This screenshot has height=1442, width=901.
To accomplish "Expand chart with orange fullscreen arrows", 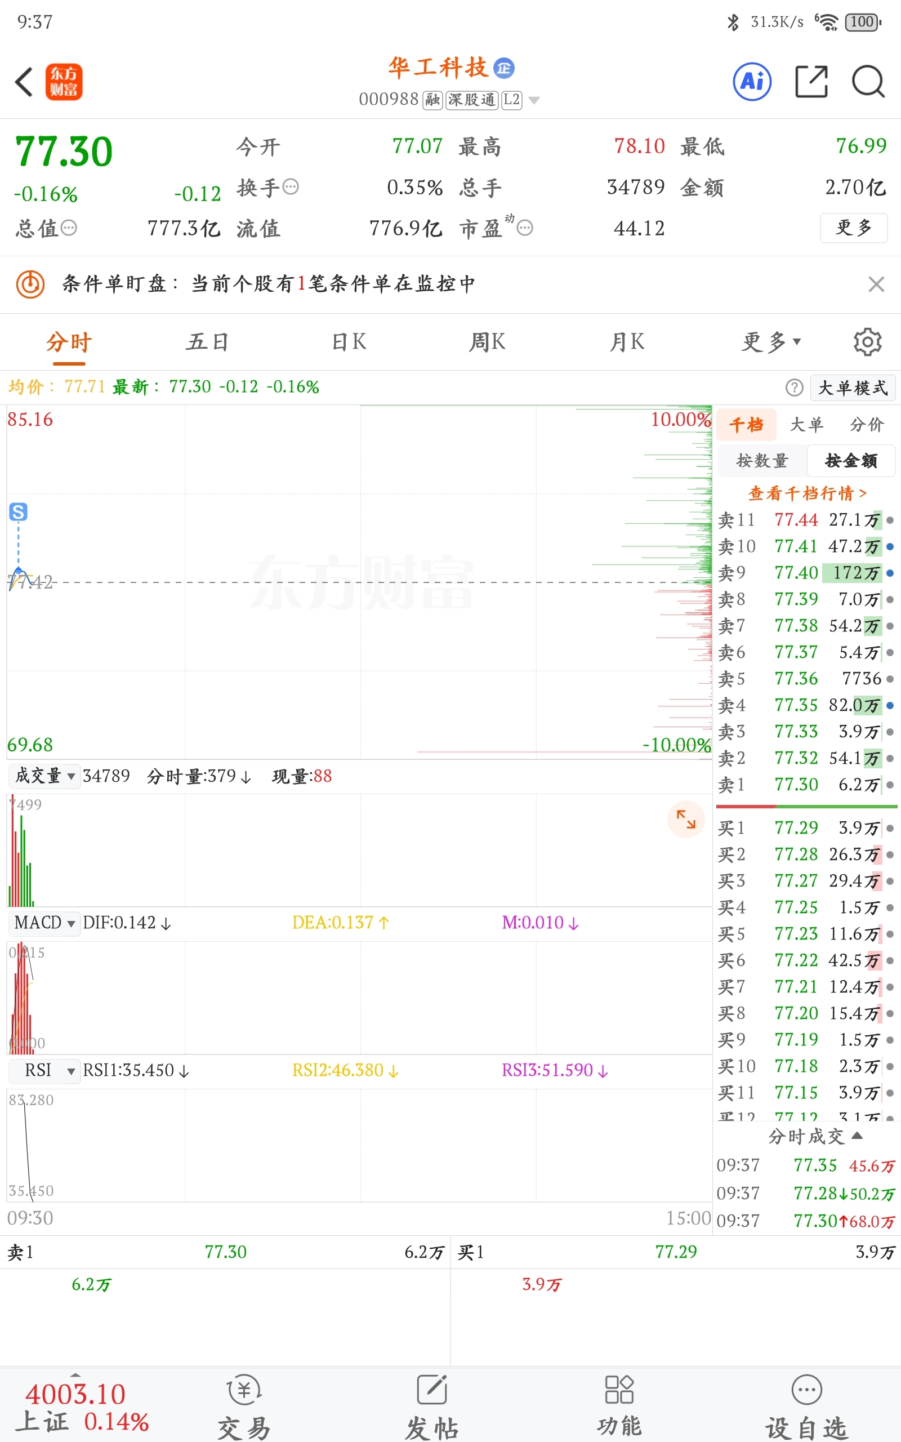I will point(686,820).
